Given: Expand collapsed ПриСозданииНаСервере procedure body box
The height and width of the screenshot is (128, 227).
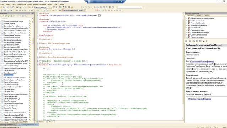Looking at the screenshot, I should (x=99, y=15).
